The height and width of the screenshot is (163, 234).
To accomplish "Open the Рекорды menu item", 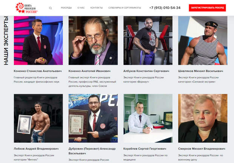I will (x=66, y=8).
